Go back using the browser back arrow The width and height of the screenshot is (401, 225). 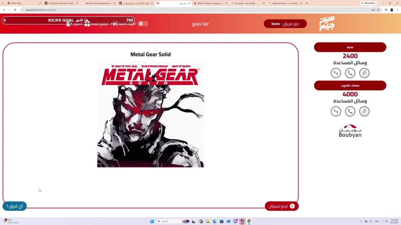point(4,10)
